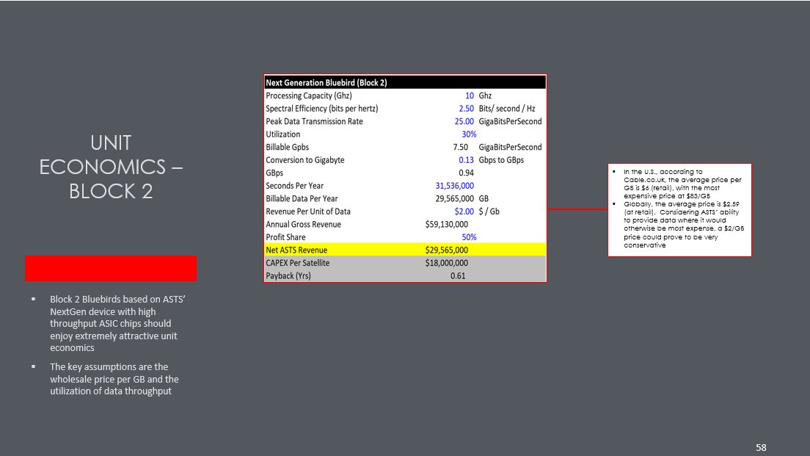
Task: Click the slide title 'UNIT ECONOMICS – BLOCK 2'
Action: pyautogui.click(x=111, y=167)
